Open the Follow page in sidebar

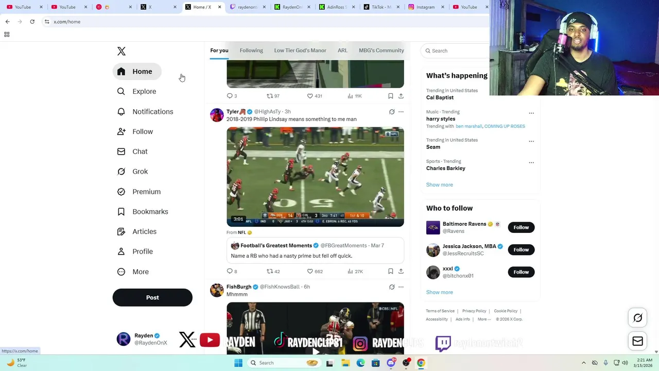click(x=135, y=131)
